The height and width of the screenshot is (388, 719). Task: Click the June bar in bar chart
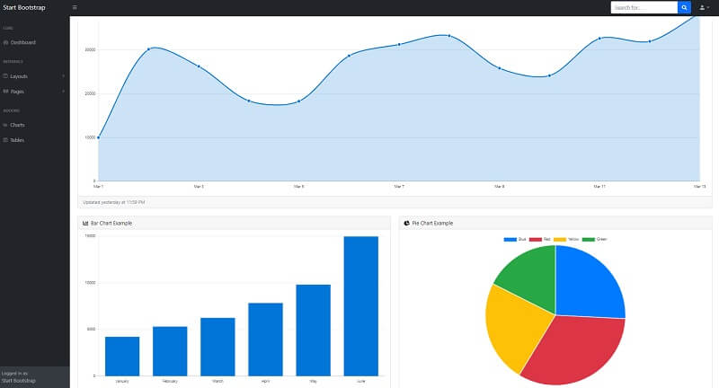(361, 306)
